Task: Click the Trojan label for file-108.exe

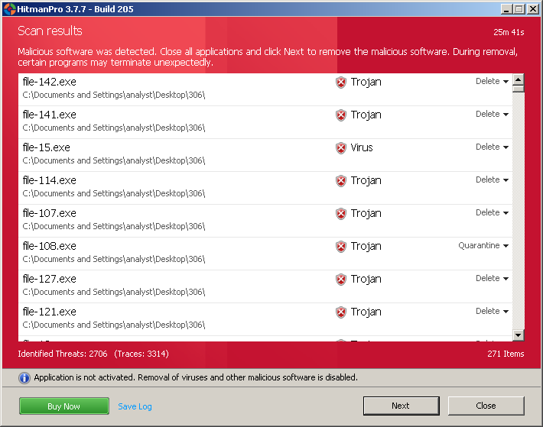Action: (x=366, y=247)
